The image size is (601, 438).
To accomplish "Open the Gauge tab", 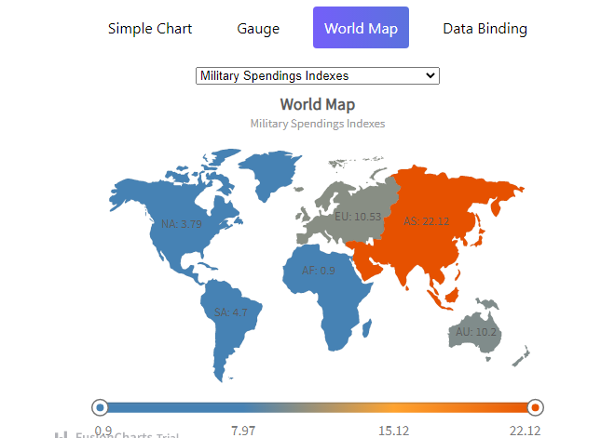I will pyautogui.click(x=258, y=28).
